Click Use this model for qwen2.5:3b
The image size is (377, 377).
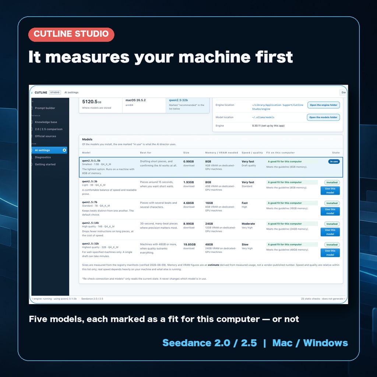pos(330,191)
